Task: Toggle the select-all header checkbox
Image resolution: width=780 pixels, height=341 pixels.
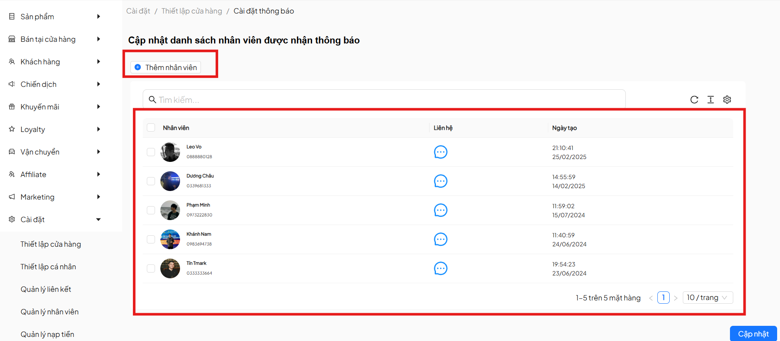Action: coord(151,127)
